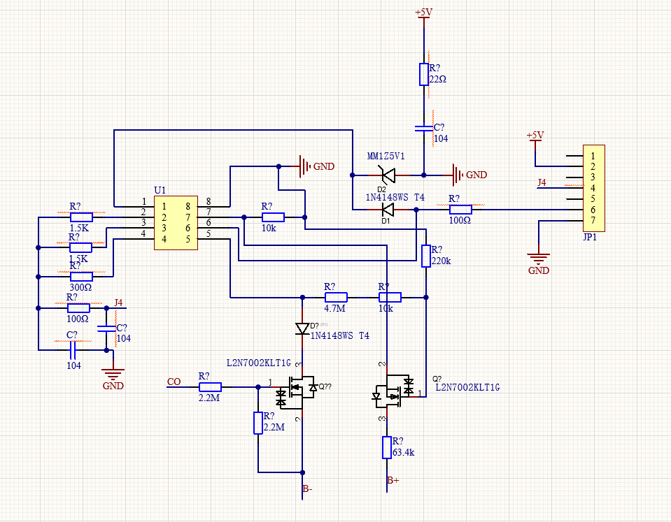
Task: Click the 63.4k value text
Action: (404, 452)
